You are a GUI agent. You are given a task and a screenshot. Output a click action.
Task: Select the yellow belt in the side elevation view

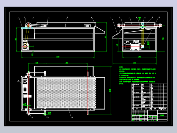[143, 37]
